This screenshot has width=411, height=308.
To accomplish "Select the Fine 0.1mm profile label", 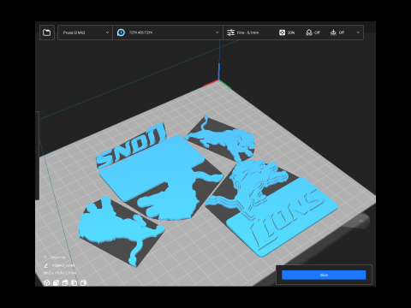I will (247, 33).
